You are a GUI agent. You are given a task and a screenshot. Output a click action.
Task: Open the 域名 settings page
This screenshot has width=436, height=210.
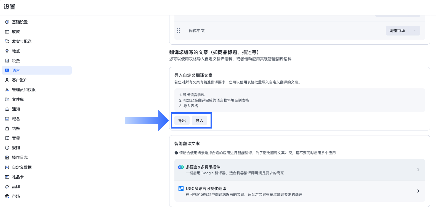(16, 119)
